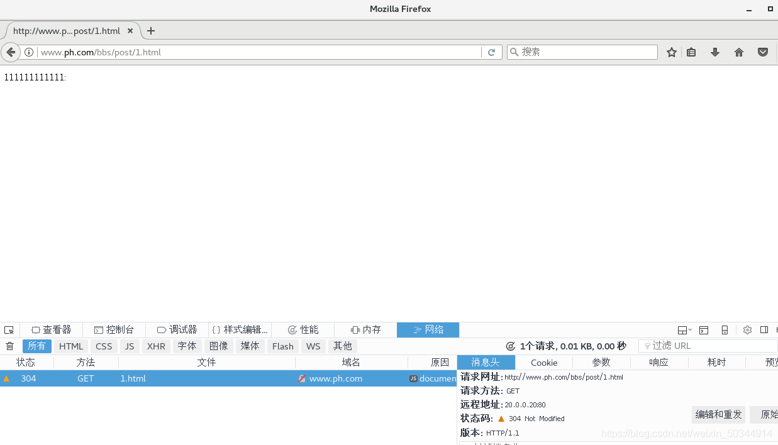Switch to the 控制台 console tab

114,330
